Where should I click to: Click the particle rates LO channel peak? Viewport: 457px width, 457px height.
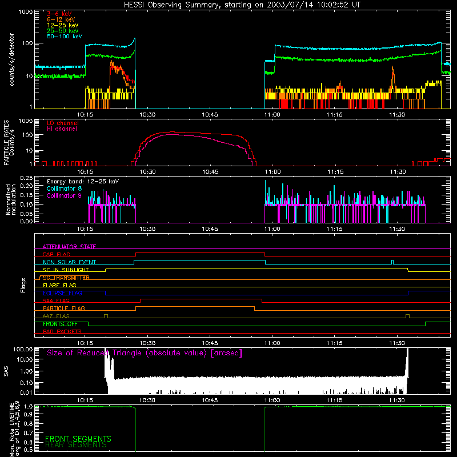tap(172, 132)
